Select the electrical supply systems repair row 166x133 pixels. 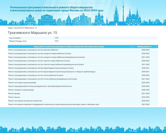(x=33, y=50)
